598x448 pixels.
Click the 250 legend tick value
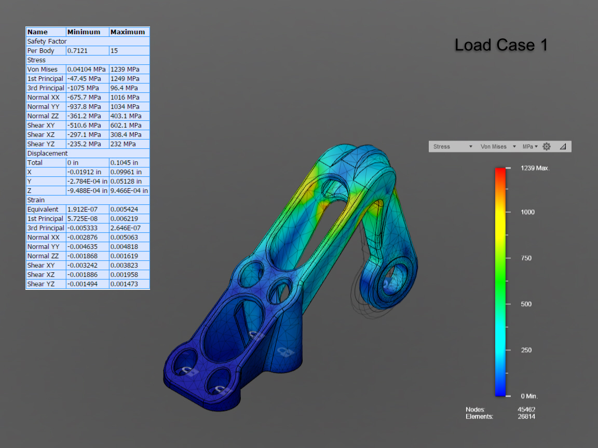tap(526, 350)
